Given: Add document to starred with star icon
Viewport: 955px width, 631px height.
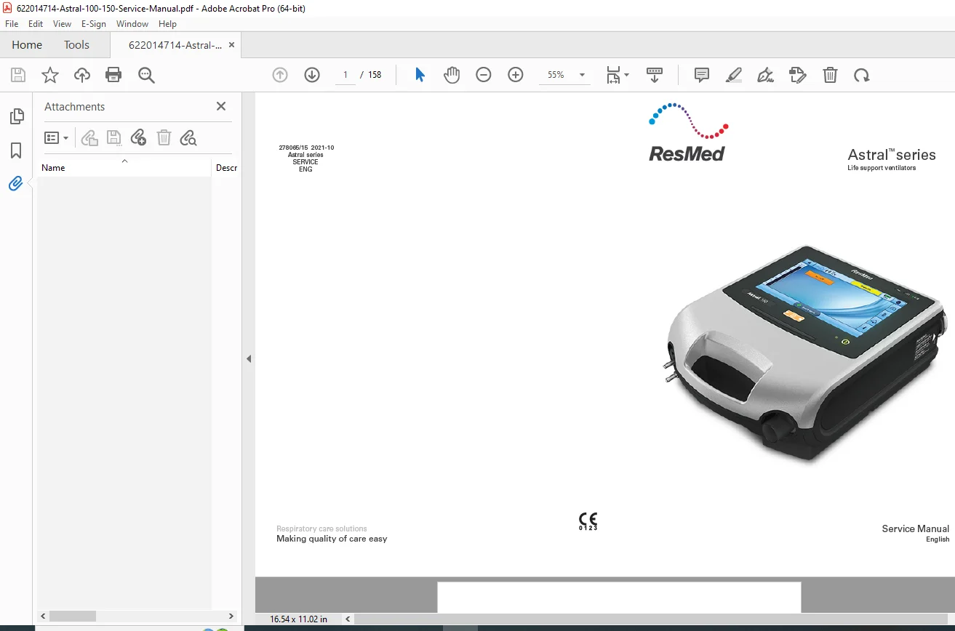Looking at the screenshot, I should [50, 75].
